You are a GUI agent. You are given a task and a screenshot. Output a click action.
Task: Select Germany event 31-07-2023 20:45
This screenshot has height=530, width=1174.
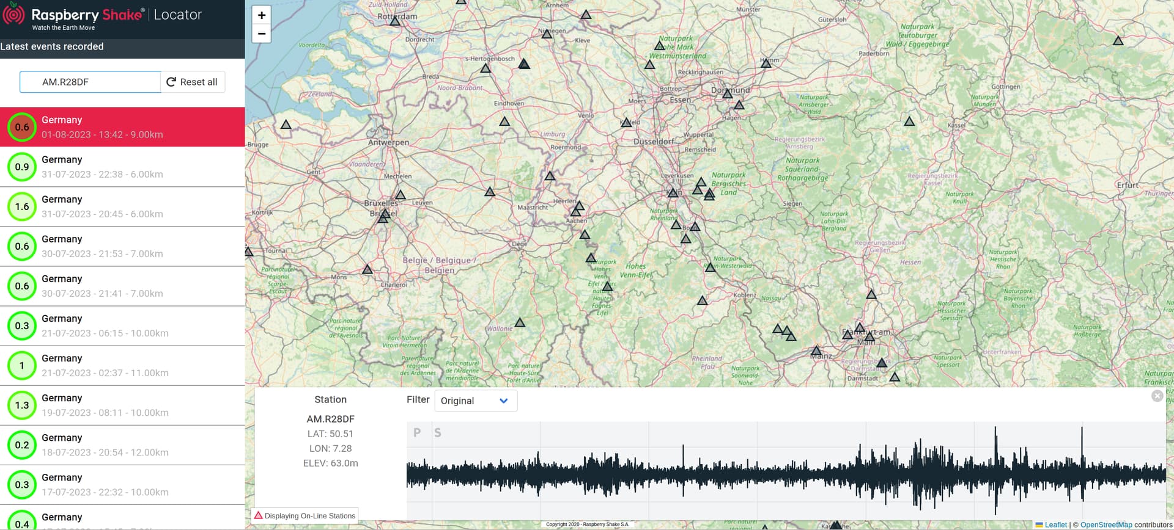pyautogui.click(x=122, y=206)
